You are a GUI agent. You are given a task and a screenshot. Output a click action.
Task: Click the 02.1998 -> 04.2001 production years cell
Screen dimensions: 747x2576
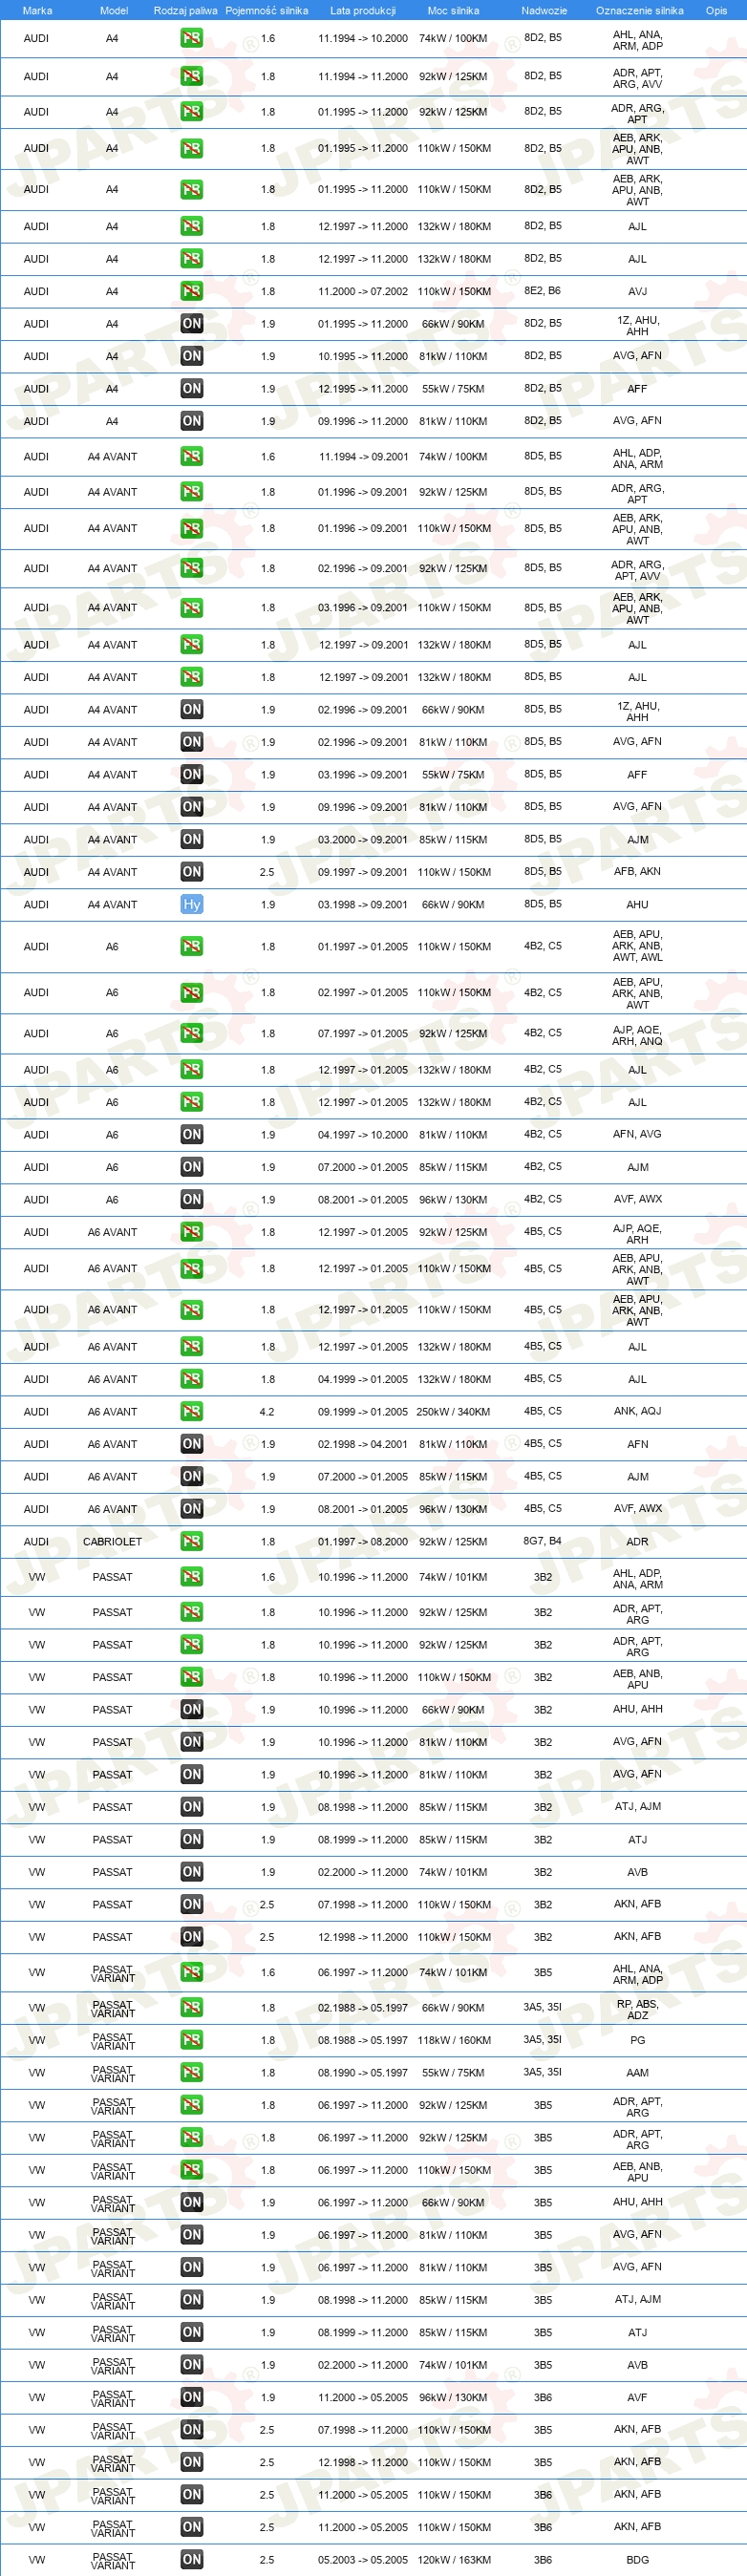[363, 1444]
